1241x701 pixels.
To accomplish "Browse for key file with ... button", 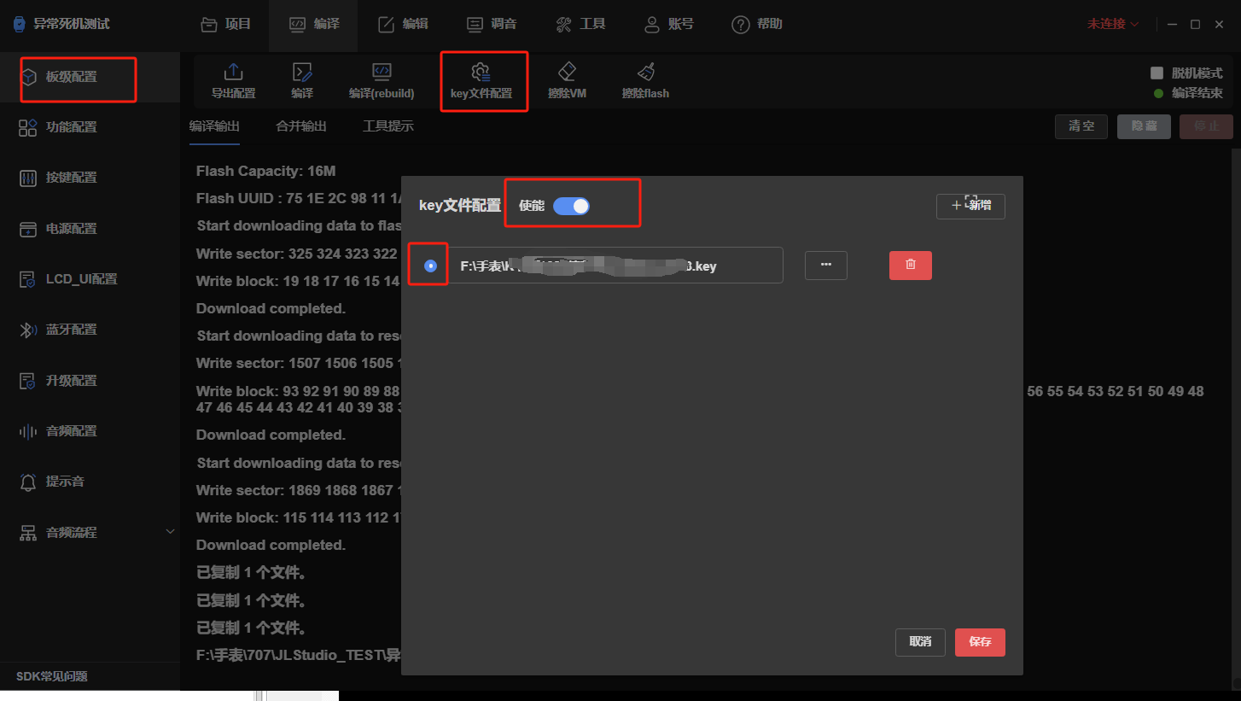I will (826, 266).
